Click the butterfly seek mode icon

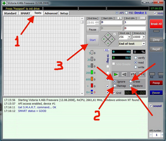142,74
